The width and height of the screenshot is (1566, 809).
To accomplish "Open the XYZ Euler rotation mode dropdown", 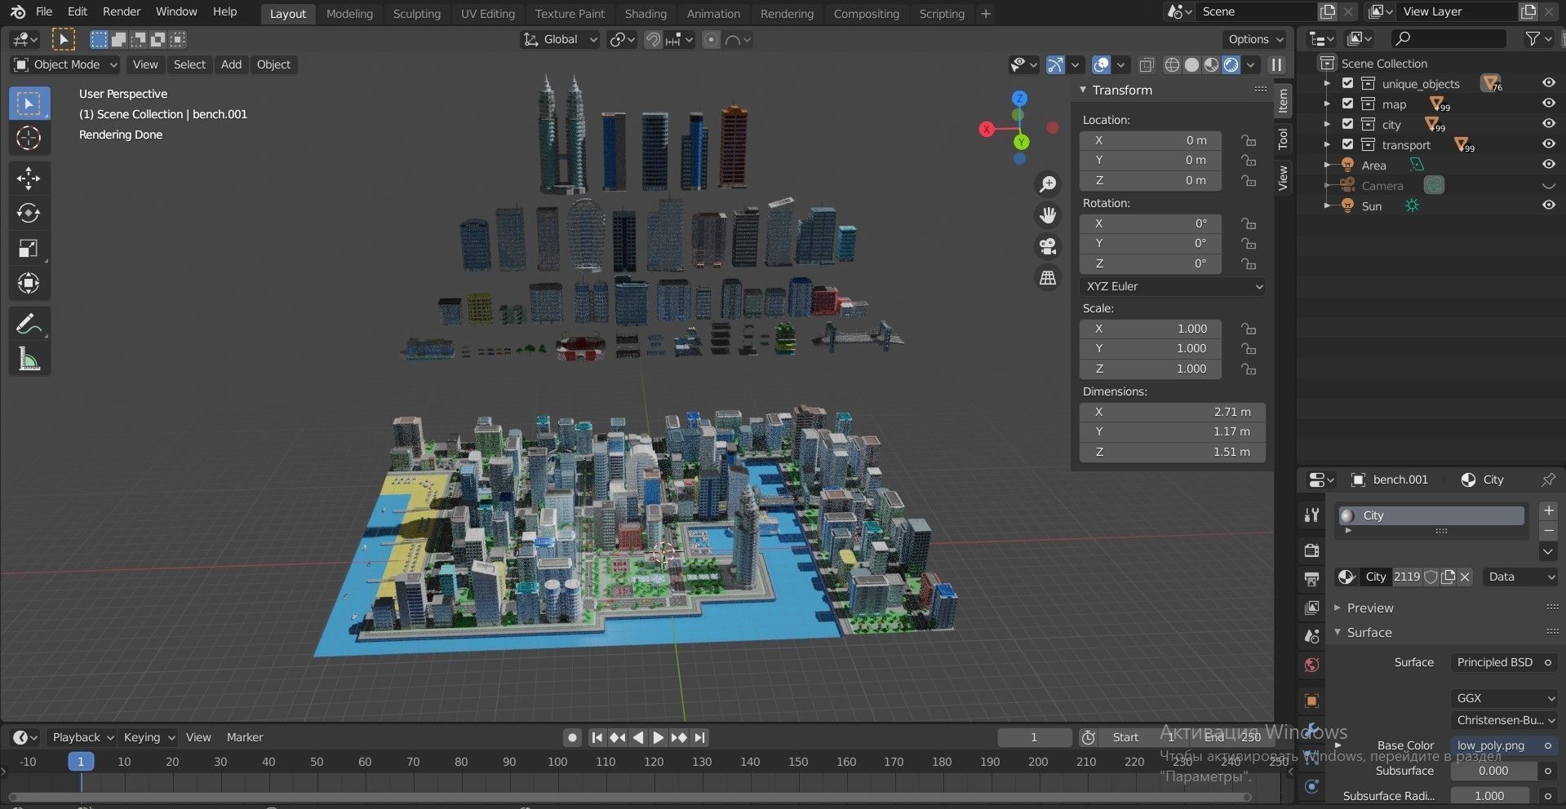I will 1173,286.
